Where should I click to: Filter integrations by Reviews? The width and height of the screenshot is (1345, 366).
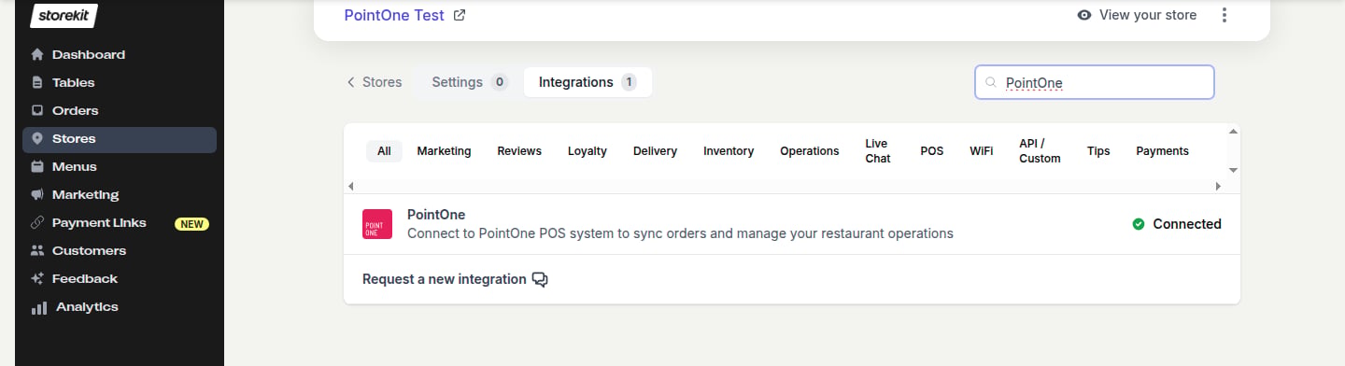click(519, 151)
